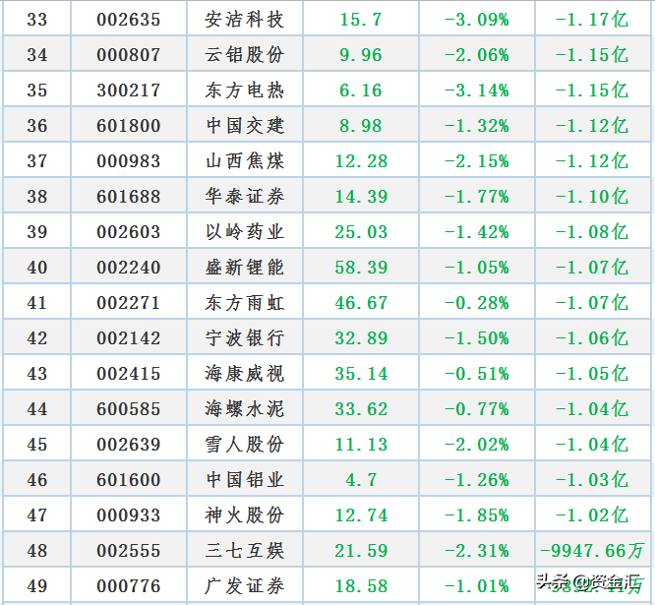The height and width of the screenshot is (605, 655).
Task: Select stock code 002415
Action: pyautogui.click(x=129, y=374)
